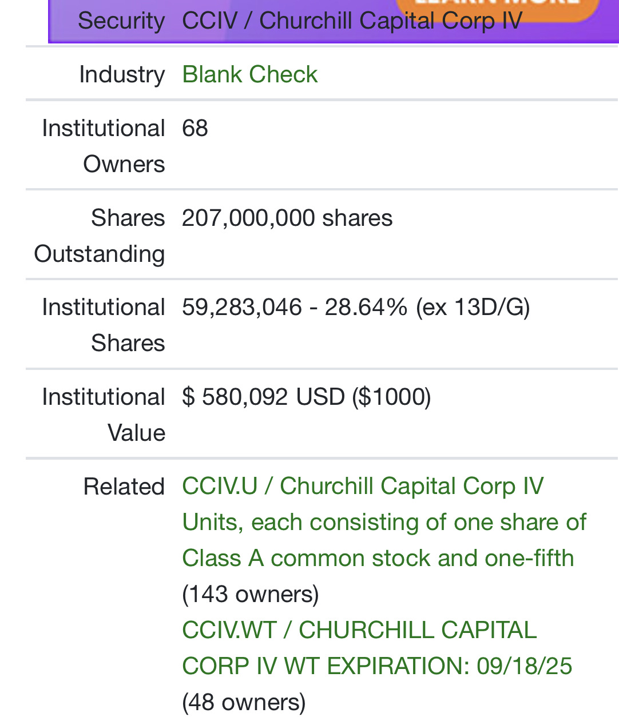
Task: Click the ($1000) unit note
Action: (x=391, y=397)
